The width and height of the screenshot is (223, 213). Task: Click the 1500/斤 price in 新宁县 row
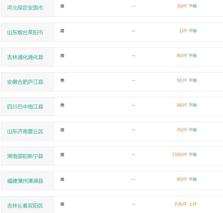point(180,155)
